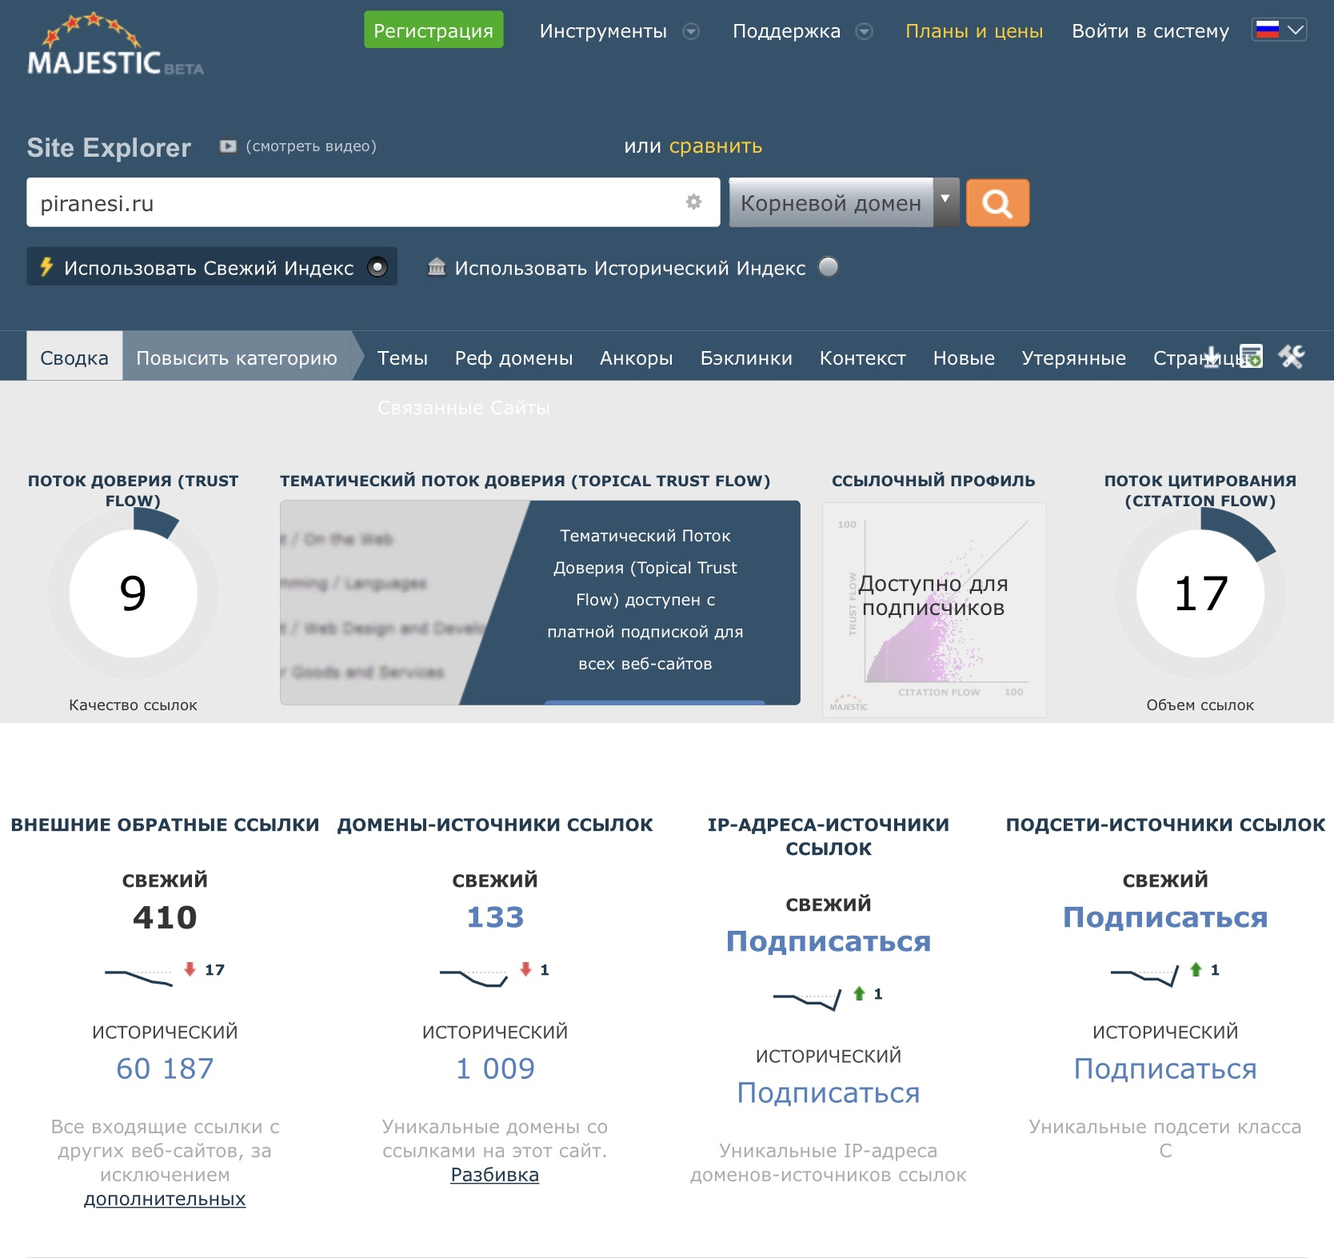
Task: Select the Historic Index radio button
Action: click(829, 267)
